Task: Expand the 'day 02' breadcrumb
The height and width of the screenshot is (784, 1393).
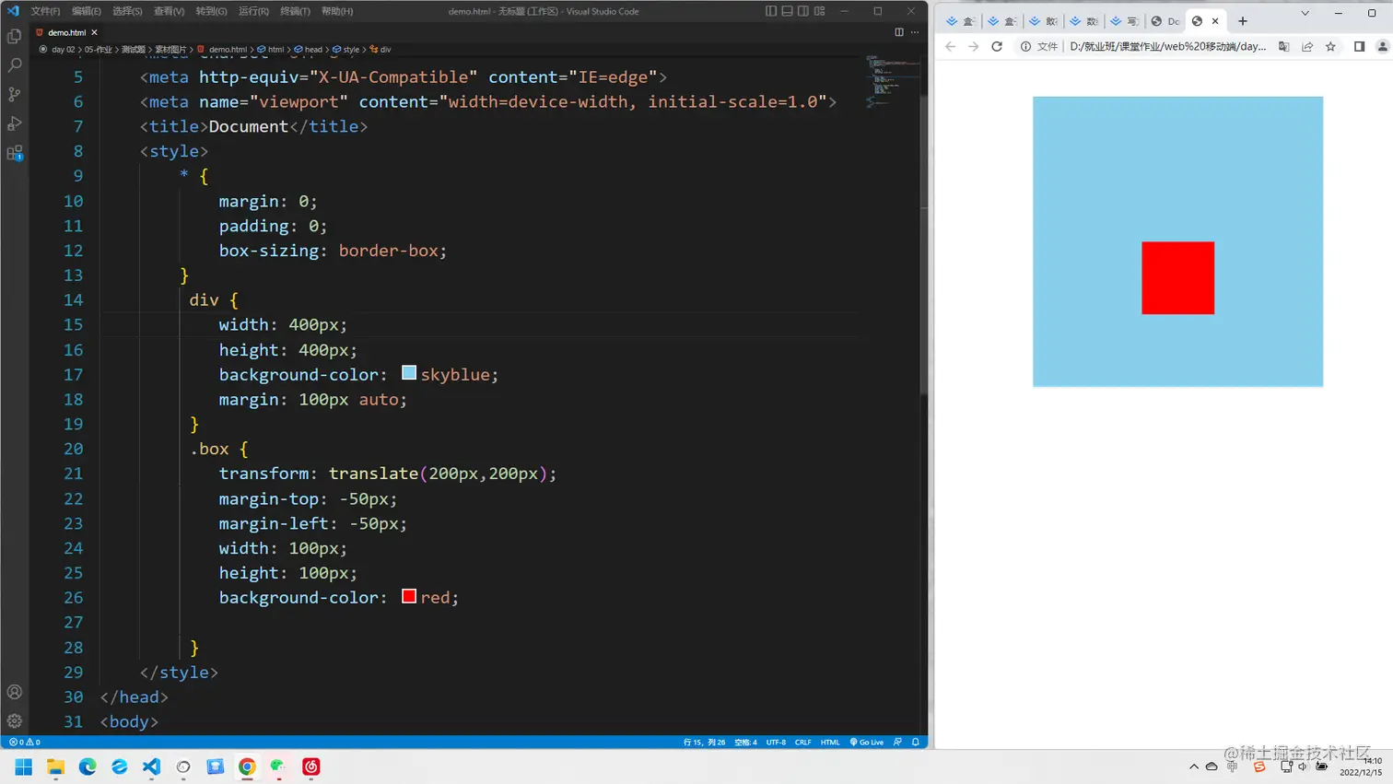Action: pos(63,50)
